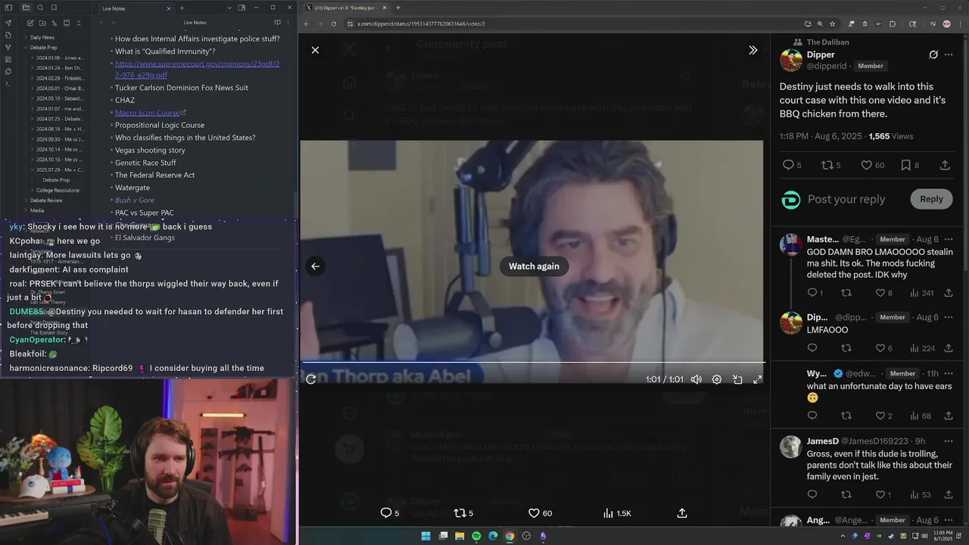This screenshot has width=969, height=545.
Task: Open graph view from Obsidian ribbon
Action: point(8,47)
